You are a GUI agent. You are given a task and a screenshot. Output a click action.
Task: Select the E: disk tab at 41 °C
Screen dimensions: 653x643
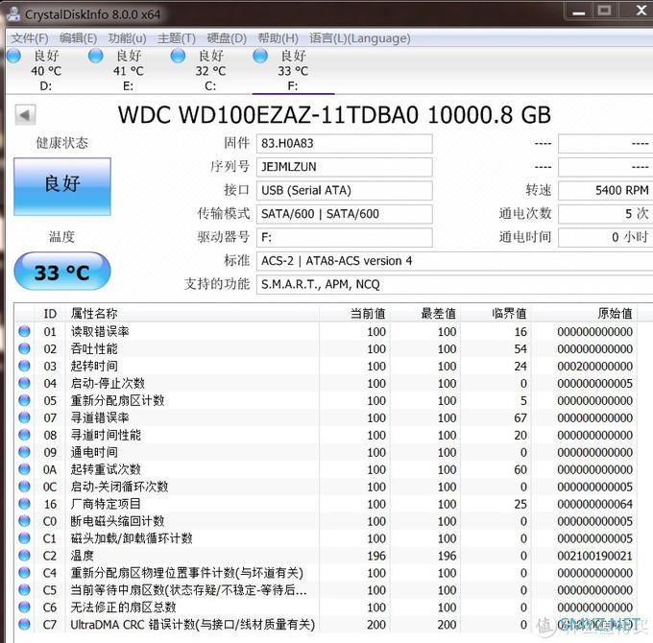pos(129,70)
